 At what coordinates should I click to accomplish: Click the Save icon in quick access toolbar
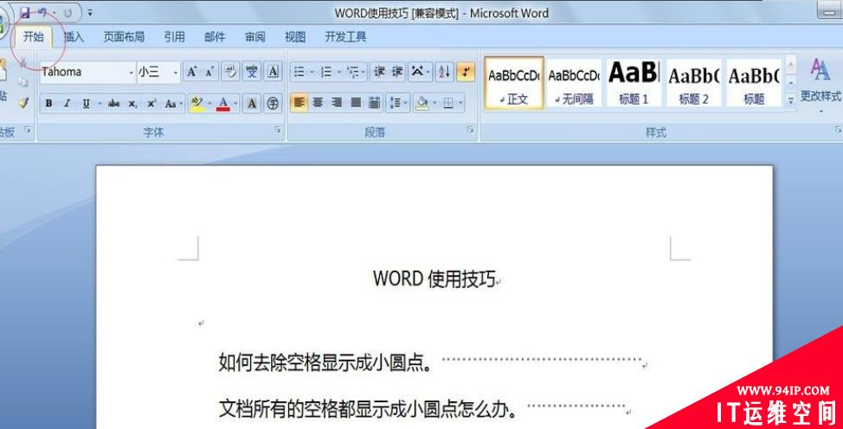click(x=25, y=12)
